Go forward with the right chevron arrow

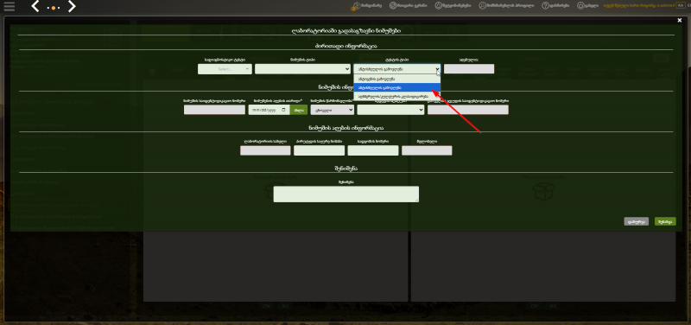pos(72,6)
